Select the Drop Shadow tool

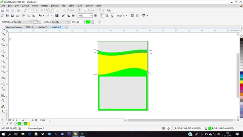[3, 95]
